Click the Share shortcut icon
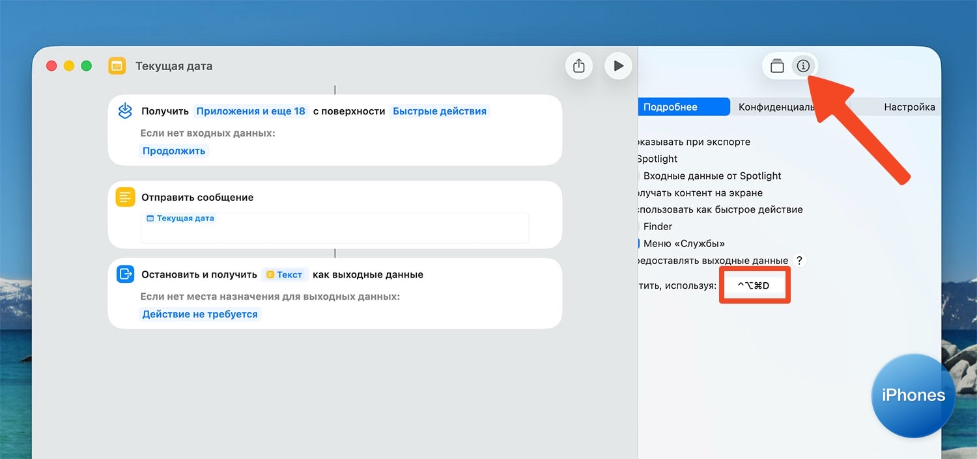The width and height of the screenshot is (977, 459). (x=579, y=66)
